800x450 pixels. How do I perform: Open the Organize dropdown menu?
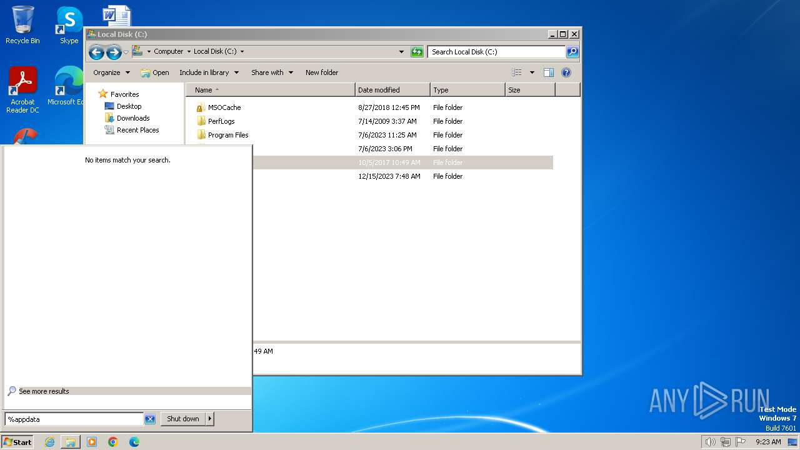112,72
